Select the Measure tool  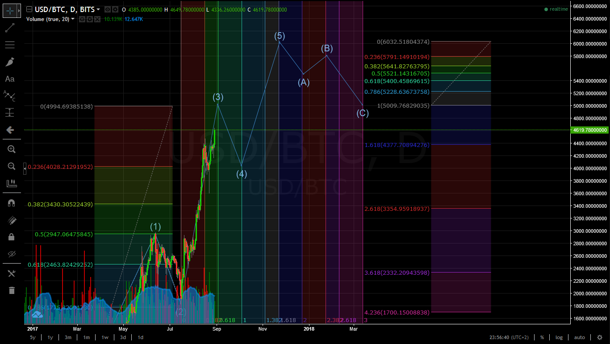tap(11, 183)
